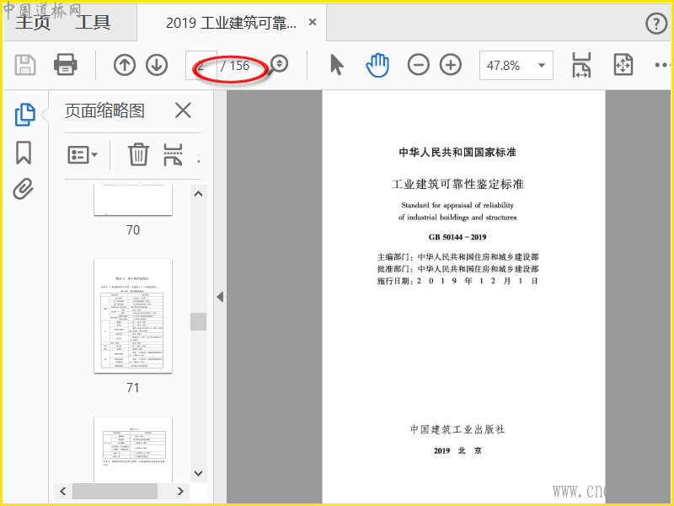674x506 pixels.
Task: Click the 主编部门 line in document
Action: pos(457,257)
